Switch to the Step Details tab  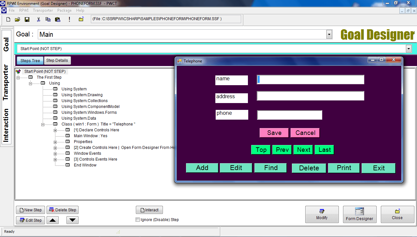coord(57,60)
